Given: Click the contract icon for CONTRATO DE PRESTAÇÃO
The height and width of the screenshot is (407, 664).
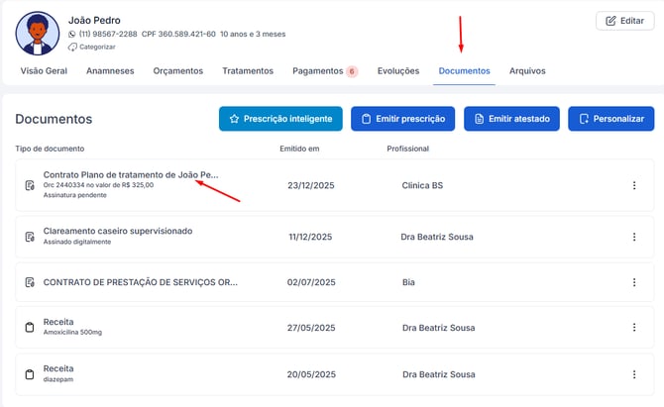Looking at the screenshot, I should 30,282.
